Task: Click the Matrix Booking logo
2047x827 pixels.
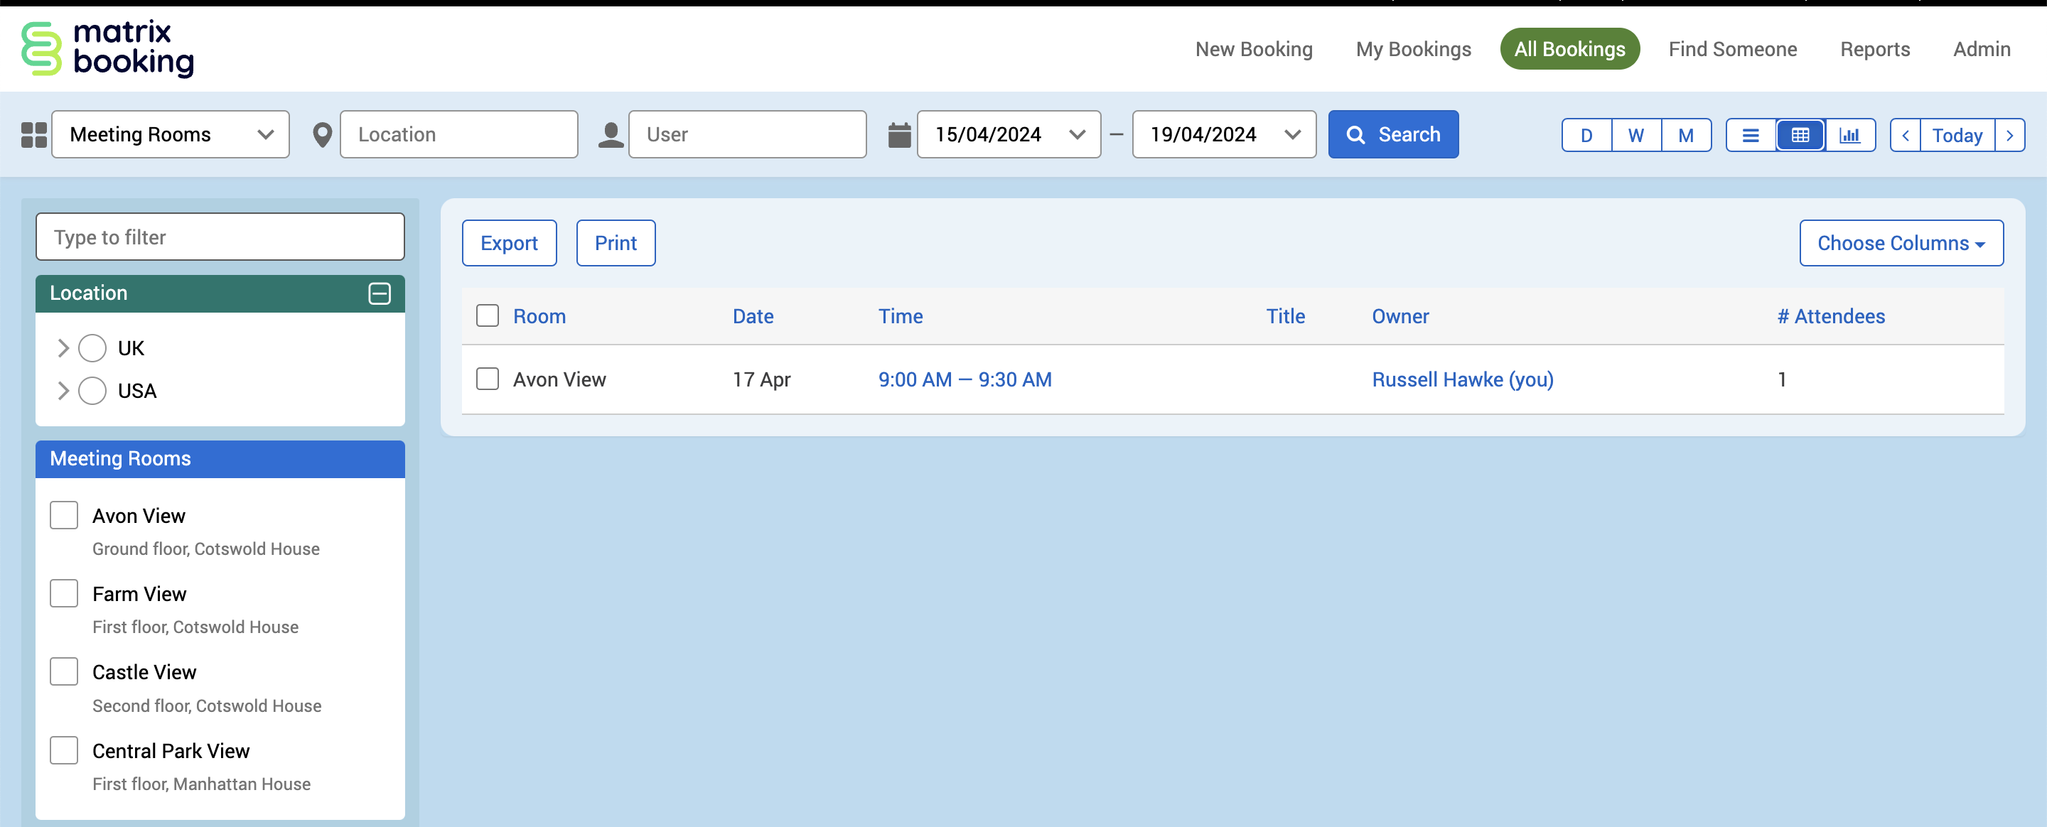Action: click(107, 48)
